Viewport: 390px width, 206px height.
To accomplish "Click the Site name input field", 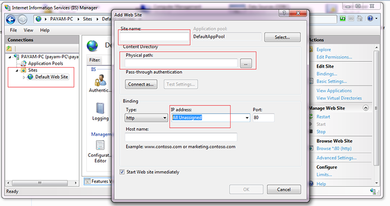I will pyautogui.click(x=154, y=37).
